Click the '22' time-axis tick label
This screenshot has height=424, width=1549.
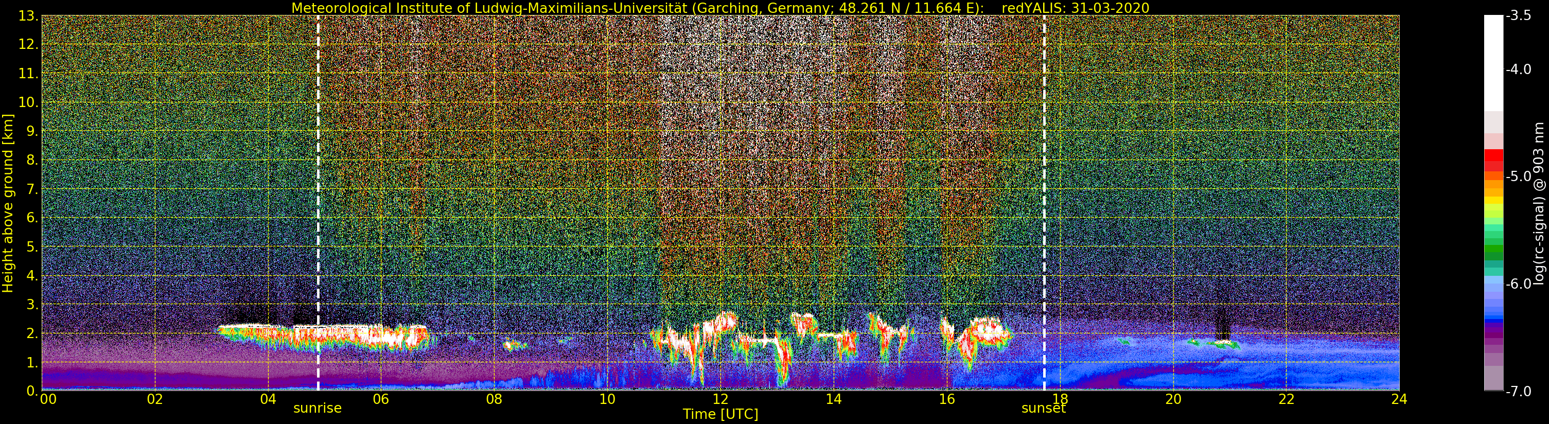(1286, 399)
